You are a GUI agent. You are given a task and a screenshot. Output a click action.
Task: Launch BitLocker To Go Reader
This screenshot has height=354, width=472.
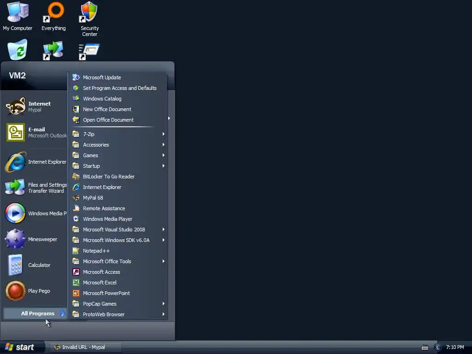(x=118, y=177)
